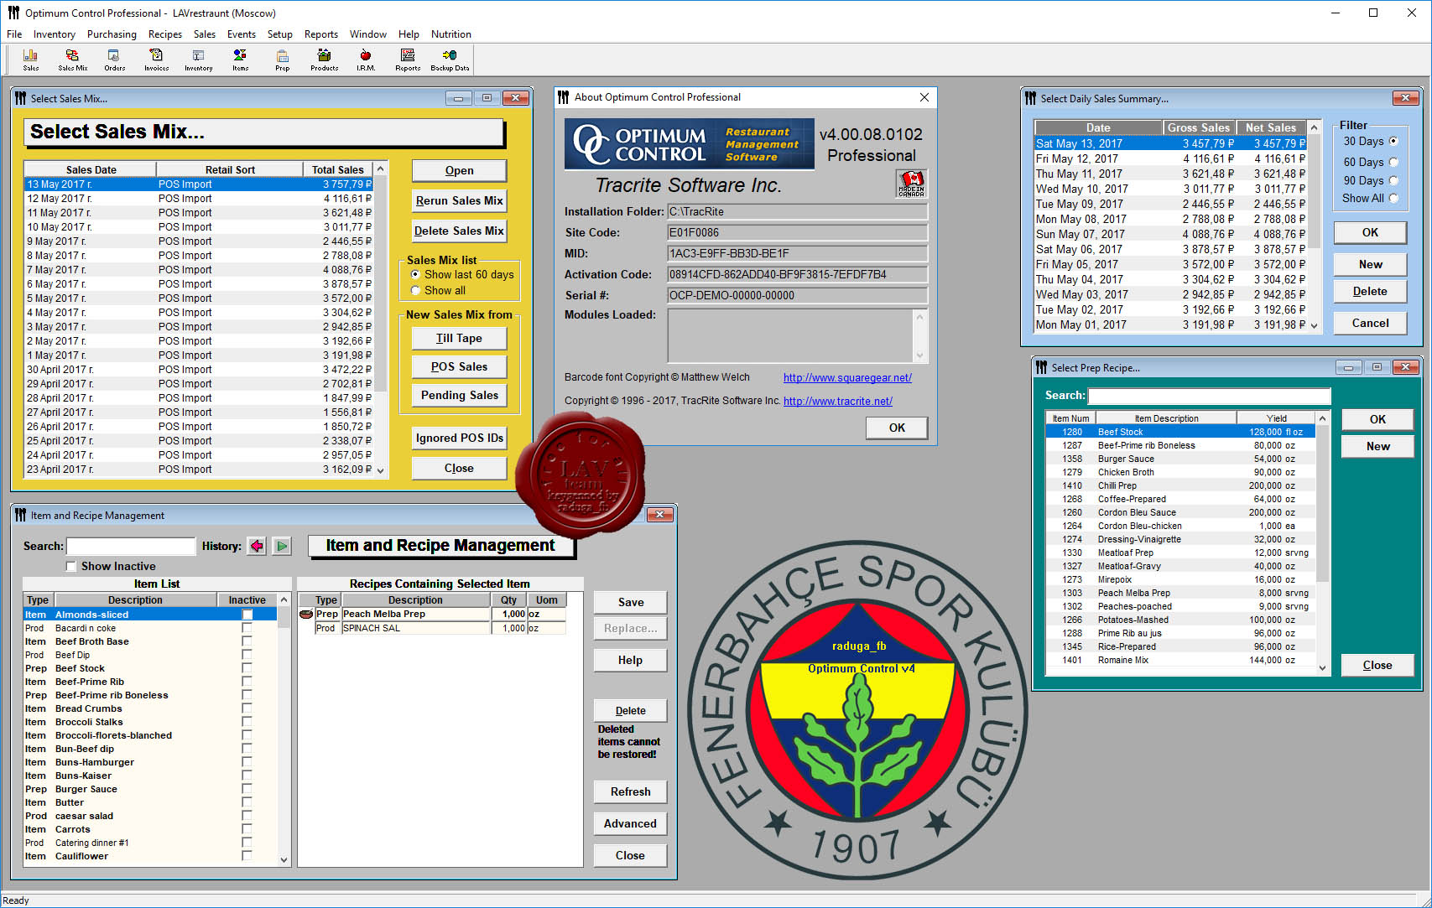
Task: Choose the 60 Days filter
Action: pyautogui.click(x=1393, y=162)
